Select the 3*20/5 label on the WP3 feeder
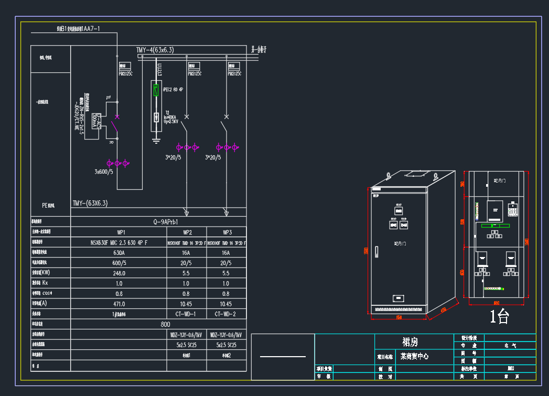This screenshot has height=396, width=549. [213, 157]
